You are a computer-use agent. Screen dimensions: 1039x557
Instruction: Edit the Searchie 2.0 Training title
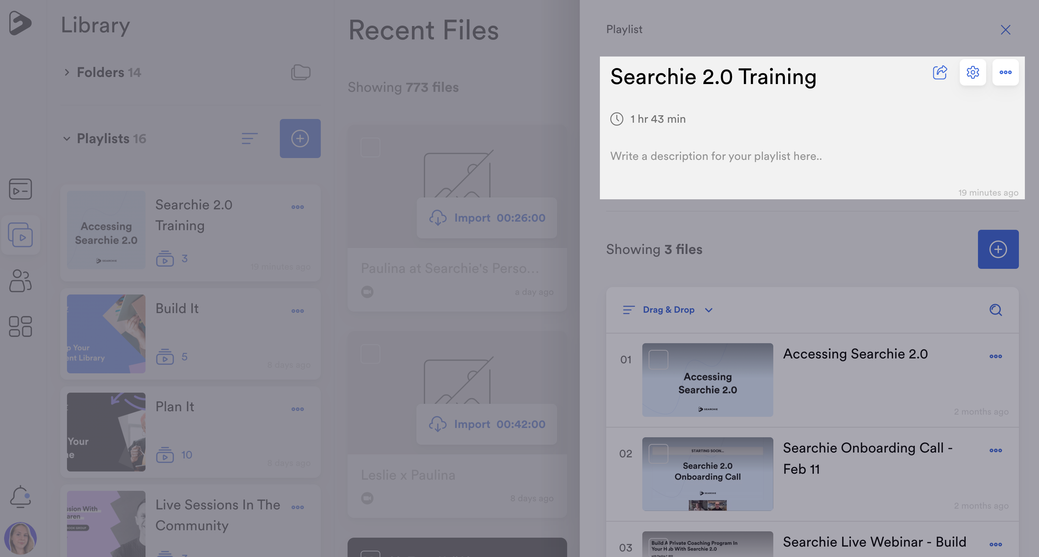point(713,77)
